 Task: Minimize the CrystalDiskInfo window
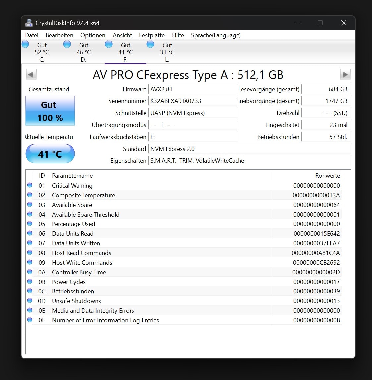point(297,23)
